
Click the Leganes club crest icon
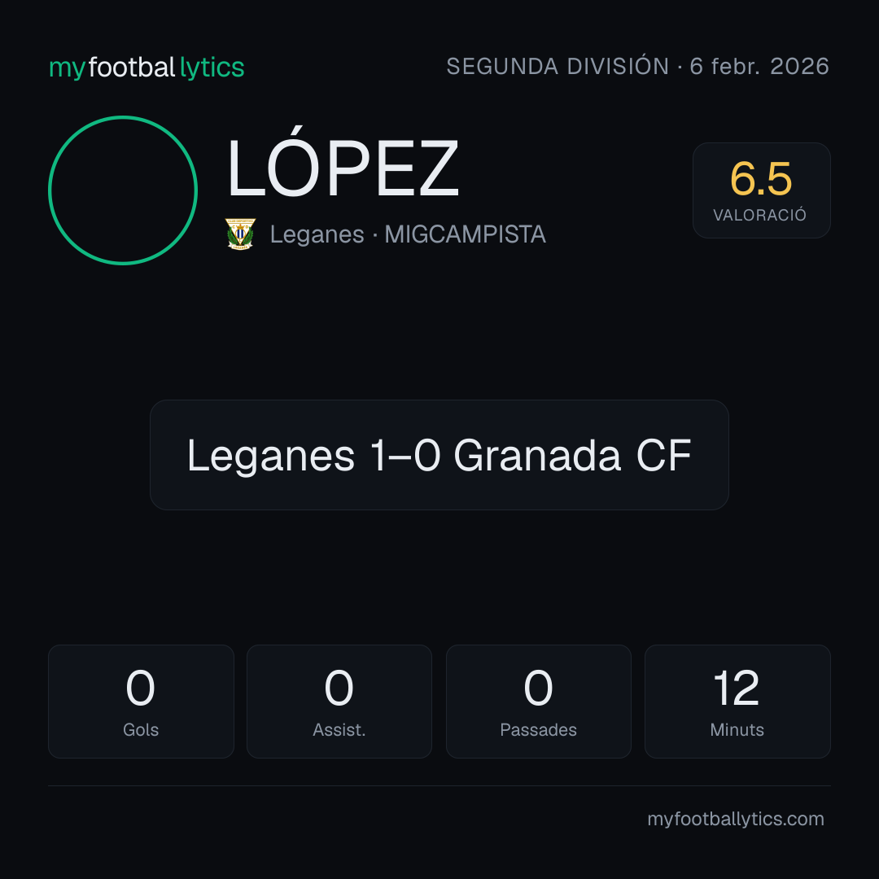coord(240,234)
